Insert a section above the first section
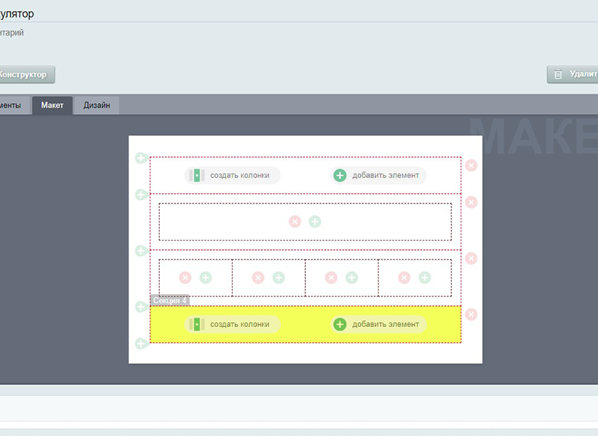Screen dimensions: 598x436 (141, 158)
